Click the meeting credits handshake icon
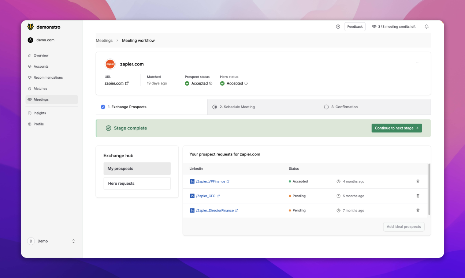 (374, 27)
